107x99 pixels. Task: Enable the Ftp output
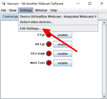click(63, 35)
